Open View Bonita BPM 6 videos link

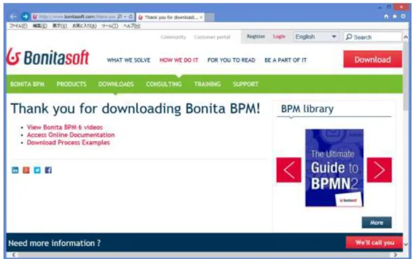click(x=65, y=127)
